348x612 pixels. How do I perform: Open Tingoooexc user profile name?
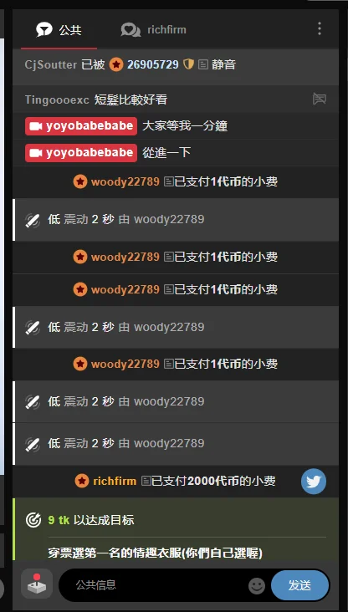[x=58, y=100]
